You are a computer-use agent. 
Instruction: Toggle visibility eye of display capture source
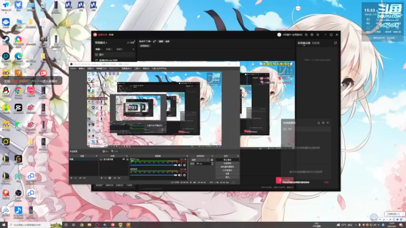[123, 159]
